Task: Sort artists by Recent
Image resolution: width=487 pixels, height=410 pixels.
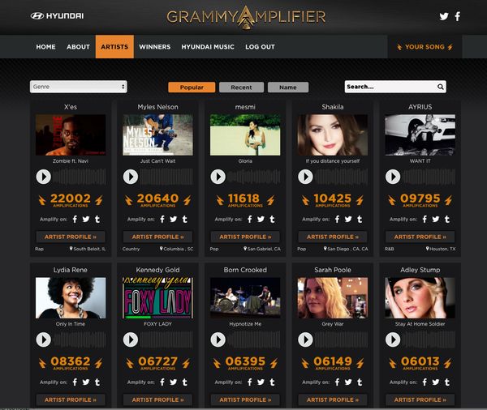Action: click(x=241, y=88)
